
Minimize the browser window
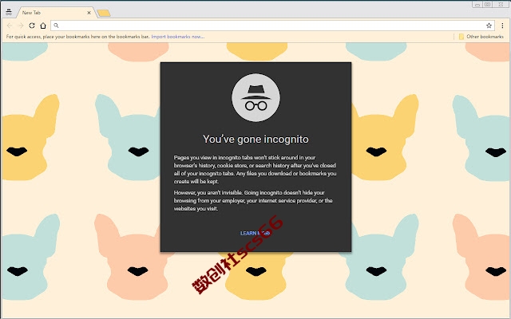(x=477, y=5)
